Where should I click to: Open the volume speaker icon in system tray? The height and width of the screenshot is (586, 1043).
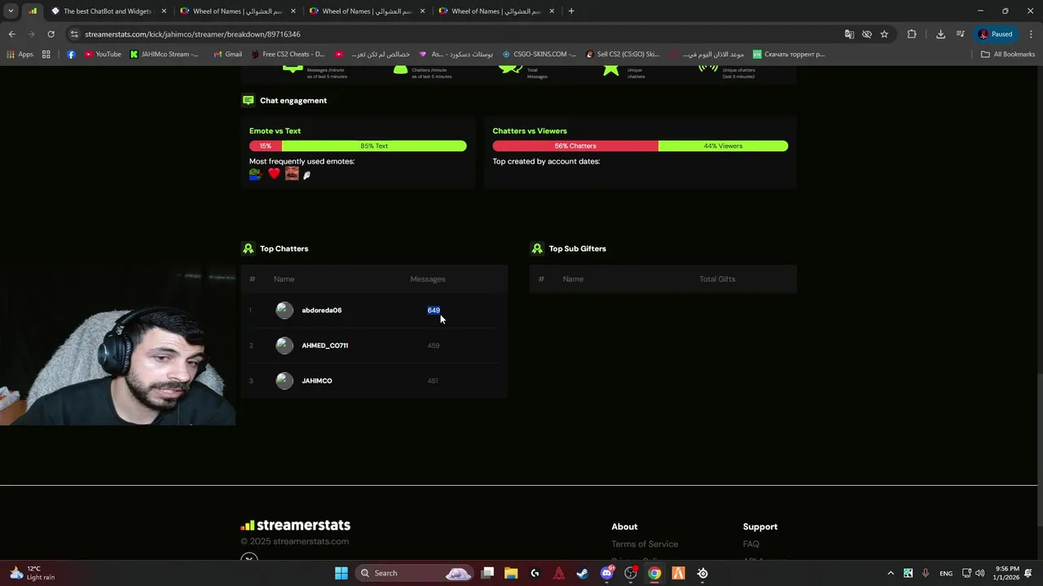click(x=979, y=573)
